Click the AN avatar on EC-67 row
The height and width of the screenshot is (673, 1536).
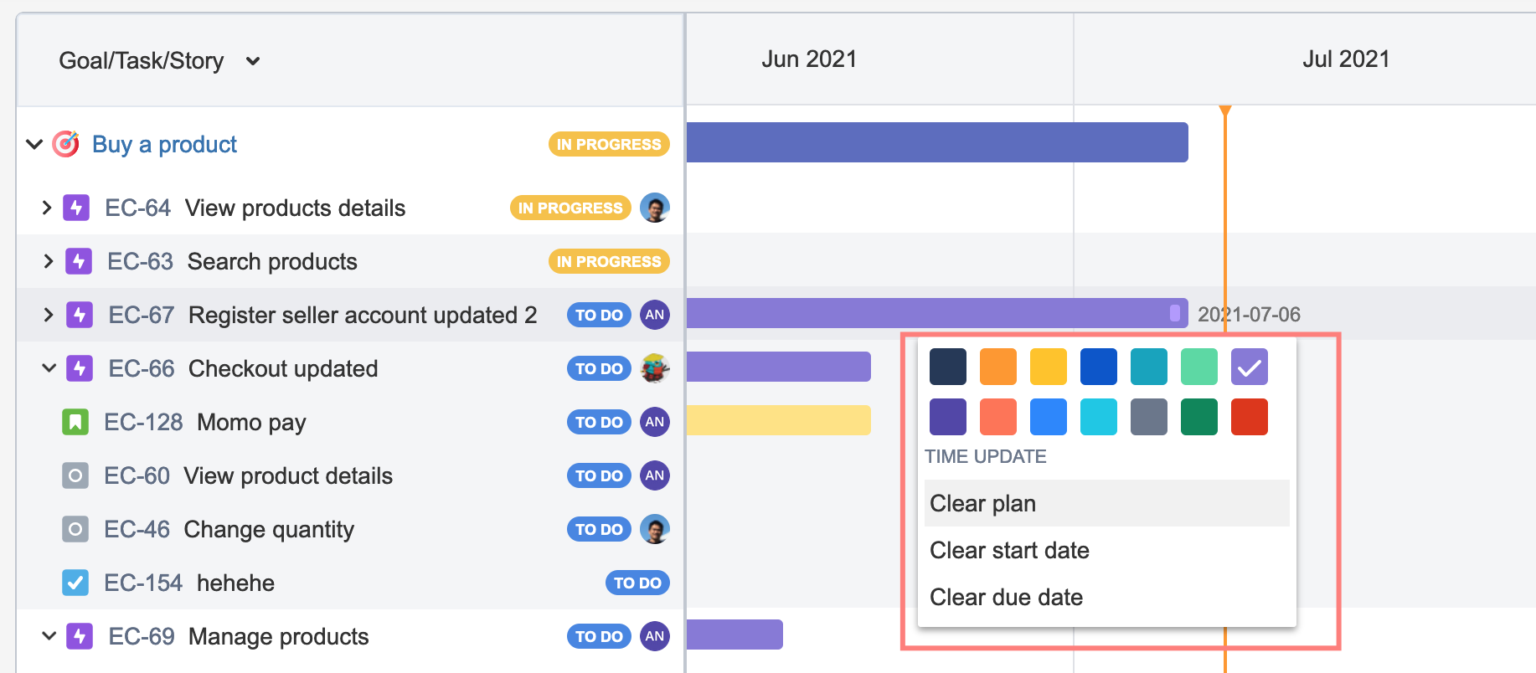click(x=655, y=315)
